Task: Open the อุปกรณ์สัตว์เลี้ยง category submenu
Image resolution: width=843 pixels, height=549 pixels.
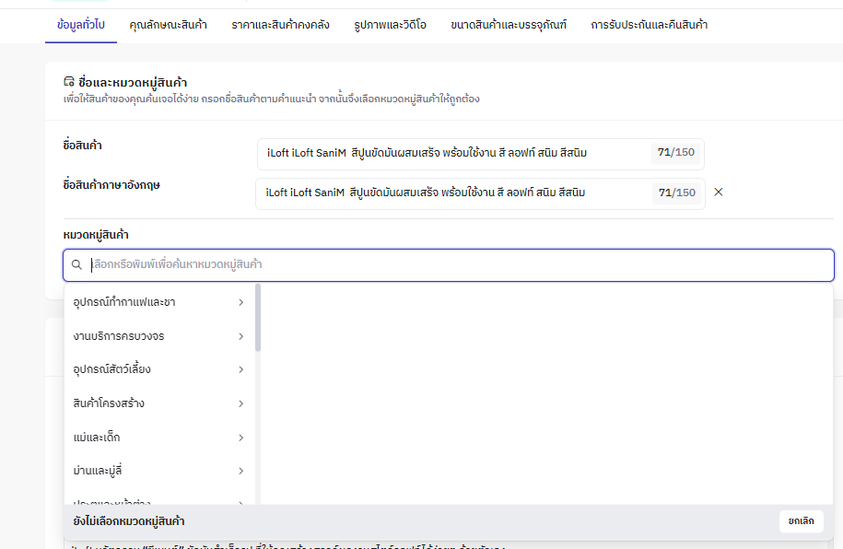Action: pos(158,369)
